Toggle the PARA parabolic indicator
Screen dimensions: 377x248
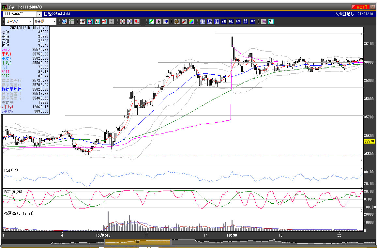246,22
